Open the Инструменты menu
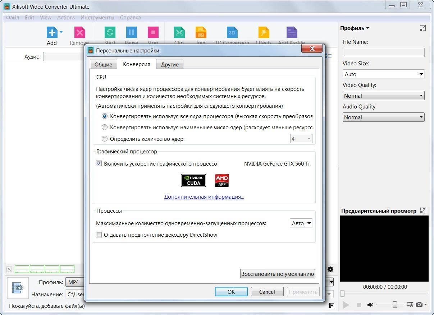The height and width of the screenshot is (315, 434). click(x=97, y=17)
